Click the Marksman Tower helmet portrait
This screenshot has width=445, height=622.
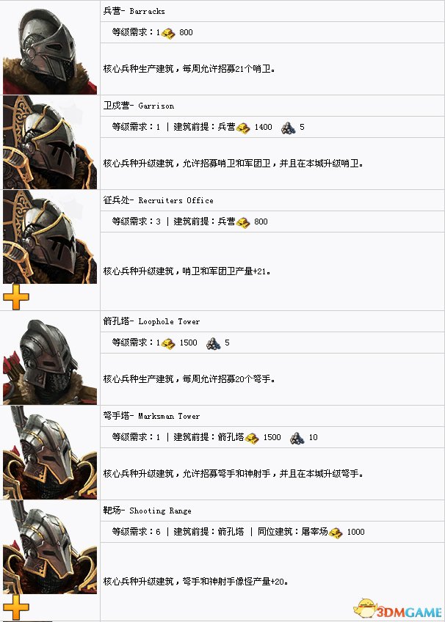pyautogui.click(x=50, y=453)
